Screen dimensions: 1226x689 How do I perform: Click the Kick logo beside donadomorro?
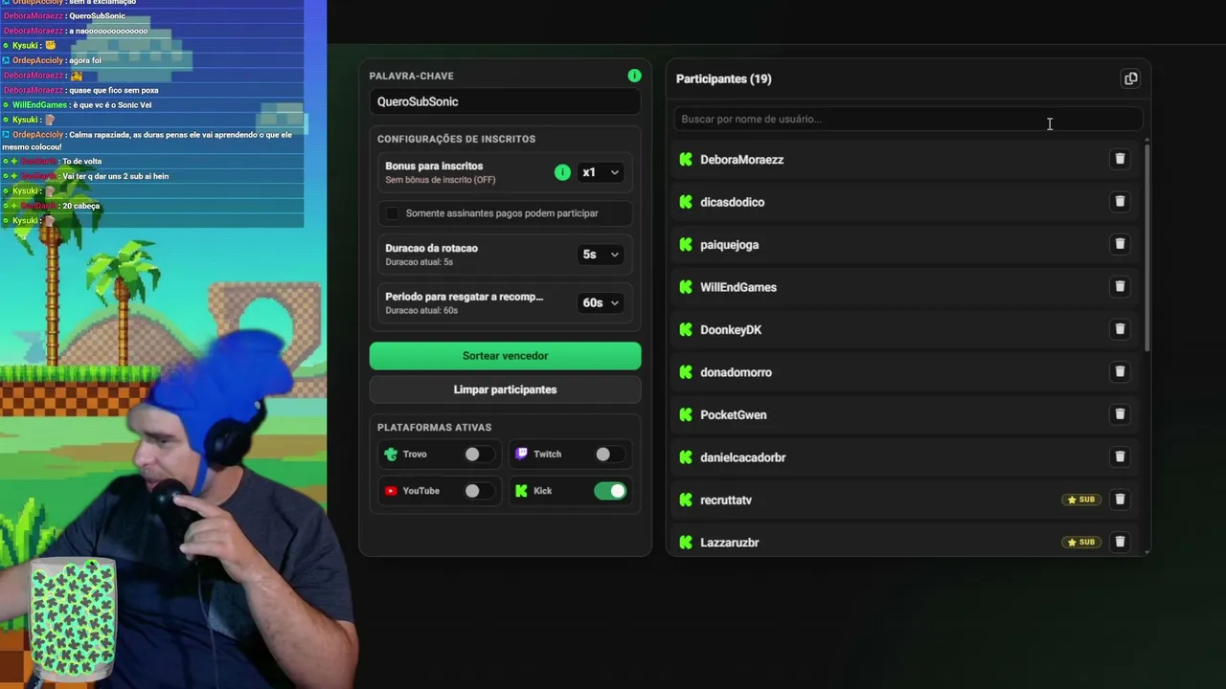click(686, 372)
